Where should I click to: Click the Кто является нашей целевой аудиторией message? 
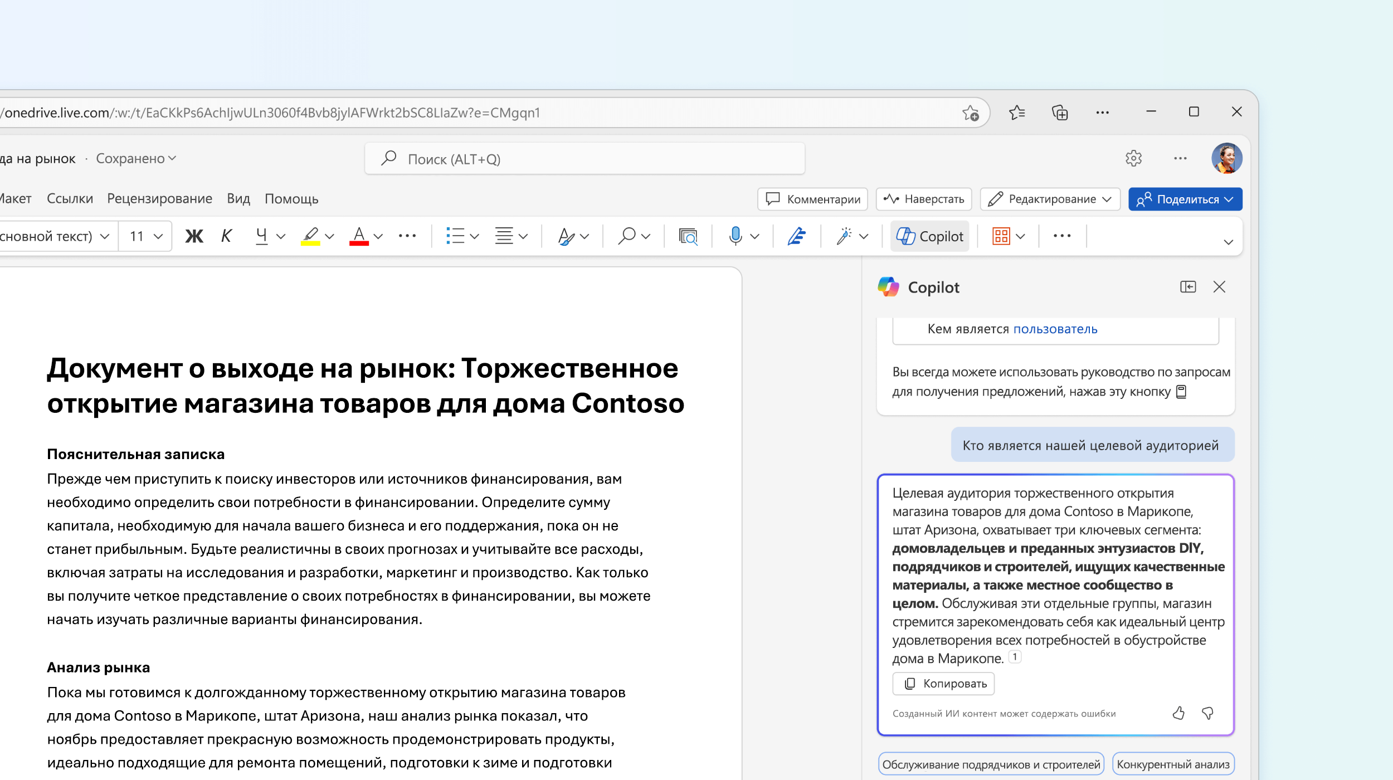[1092, 445]
